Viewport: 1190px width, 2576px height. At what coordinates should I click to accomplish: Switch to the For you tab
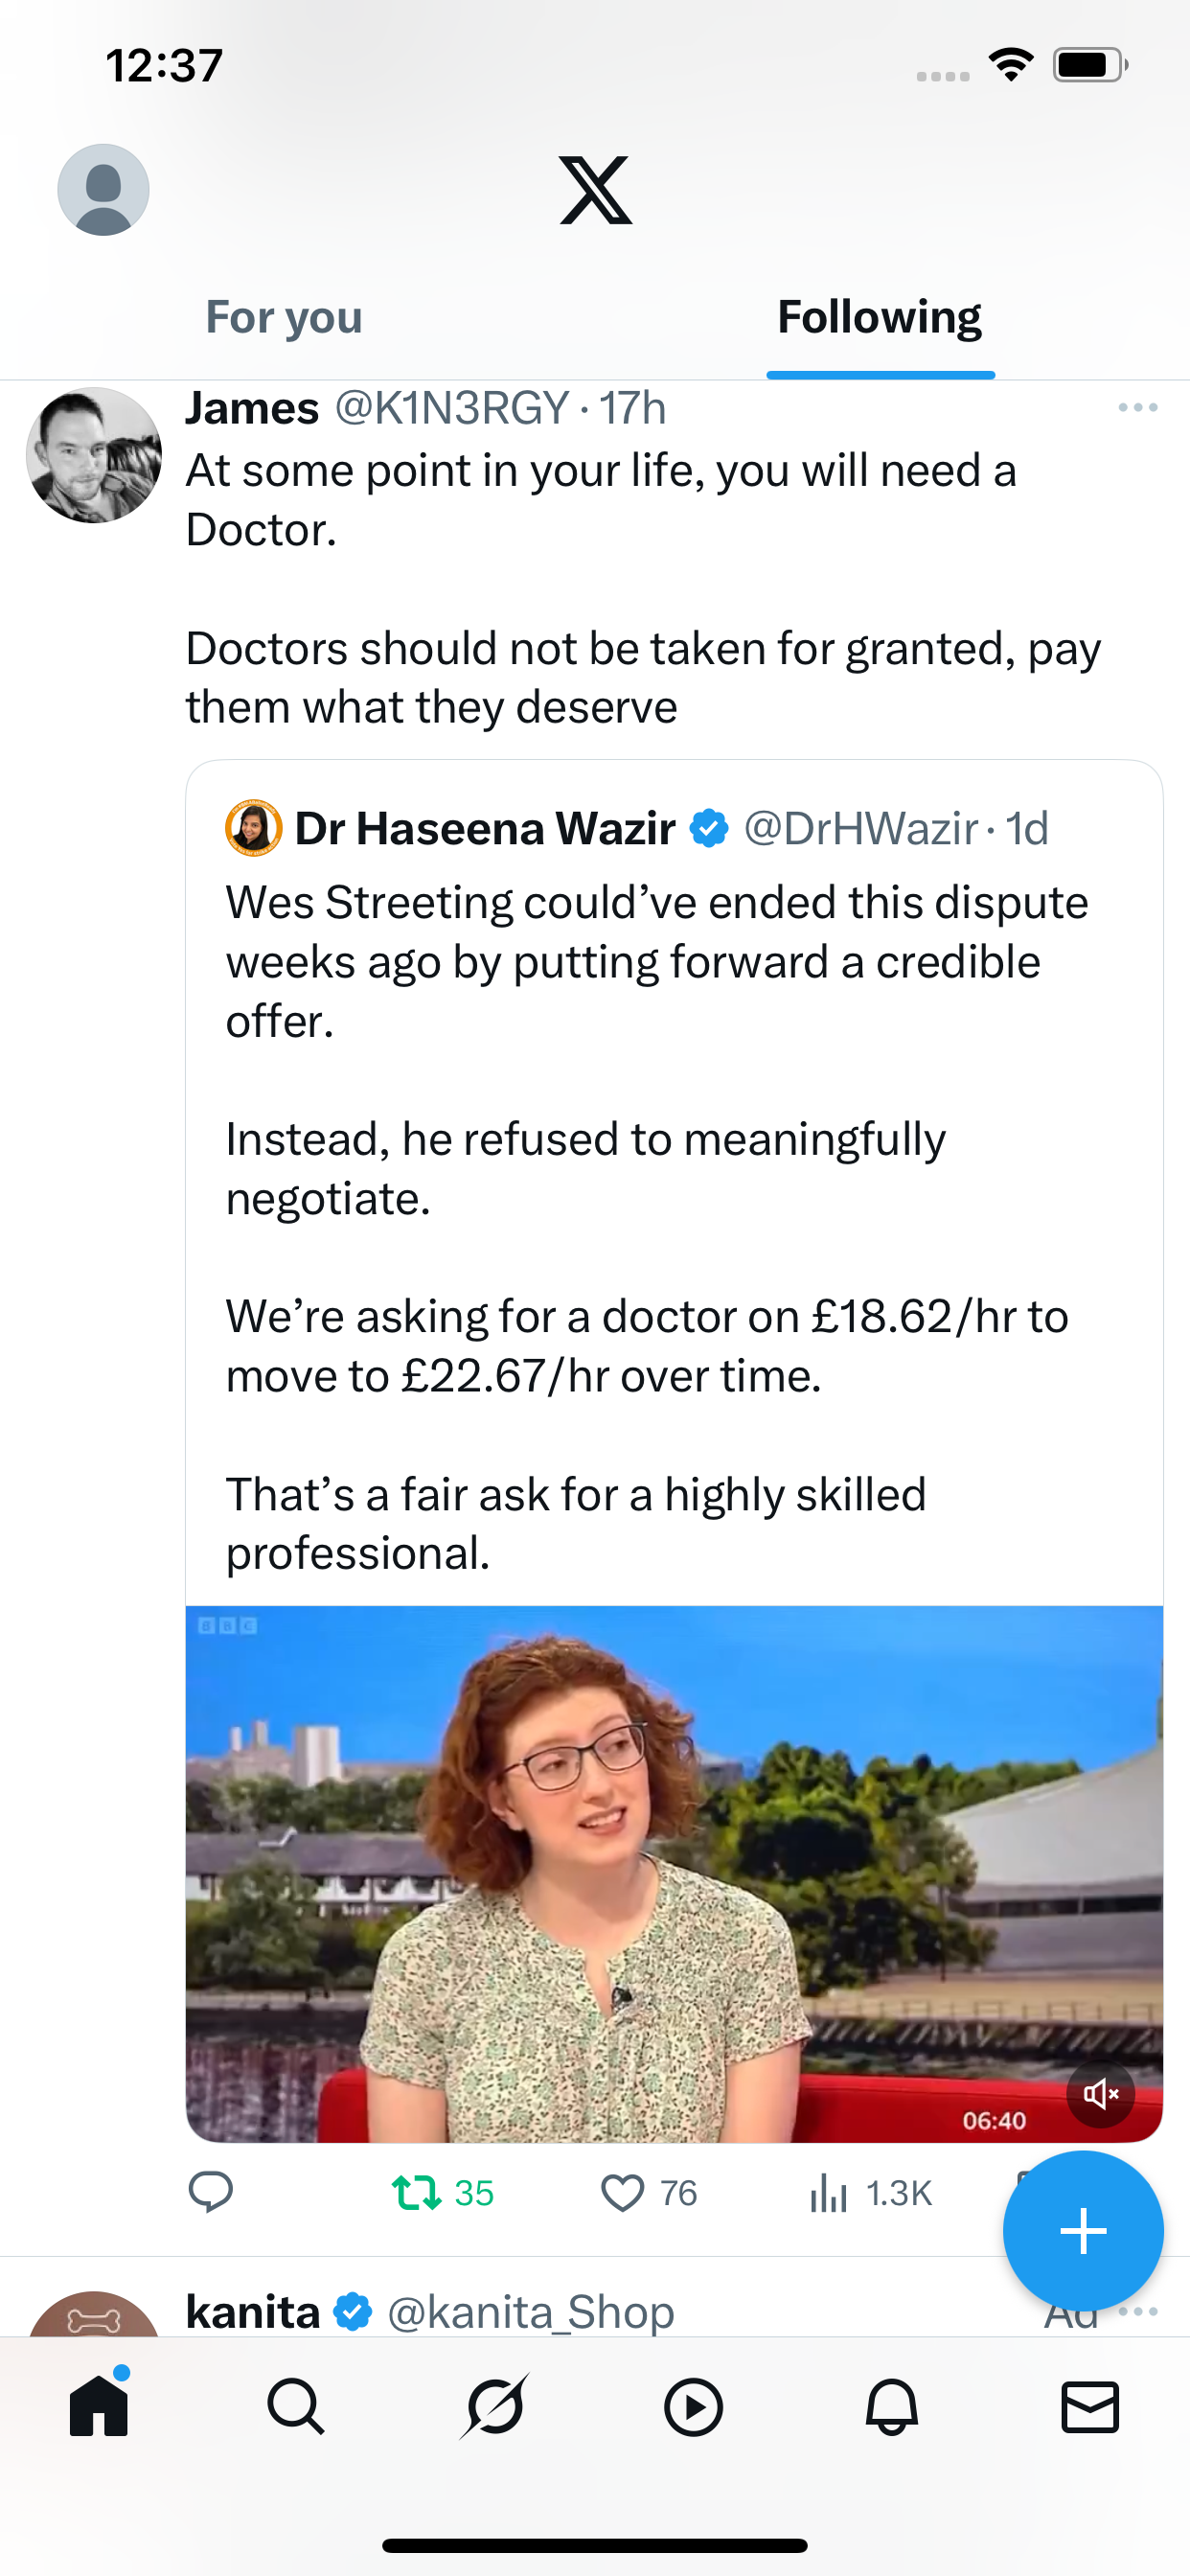pyautogui.click(x=284, y=318)
